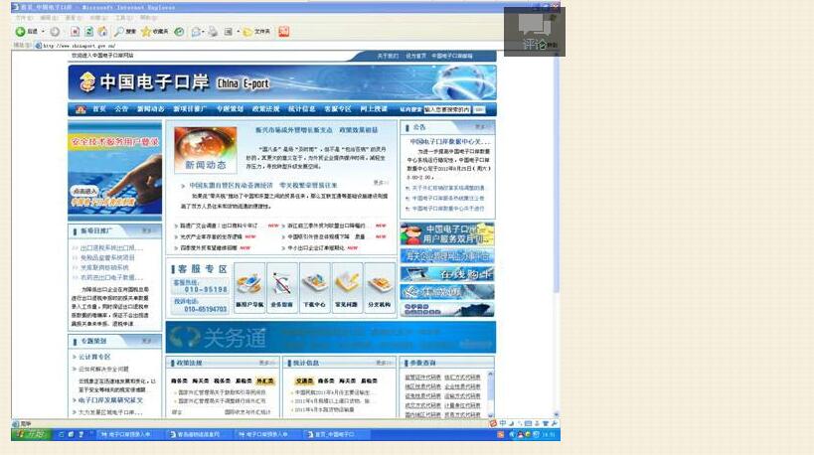Open the Folders (文件夹) toolbar button
This screenshot has height=455, width=814.
[x=257, y=32]
